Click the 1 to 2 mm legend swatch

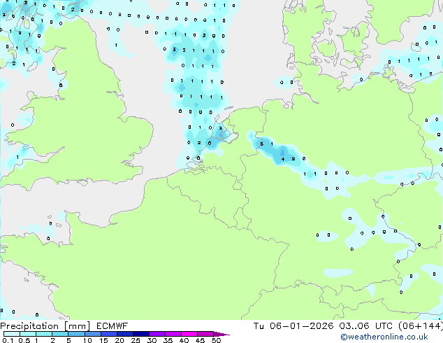pos(44,334)
